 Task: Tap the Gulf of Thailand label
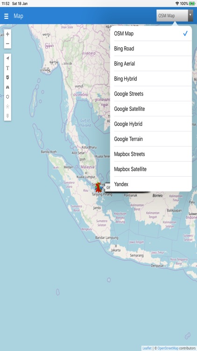pos(85,123)
